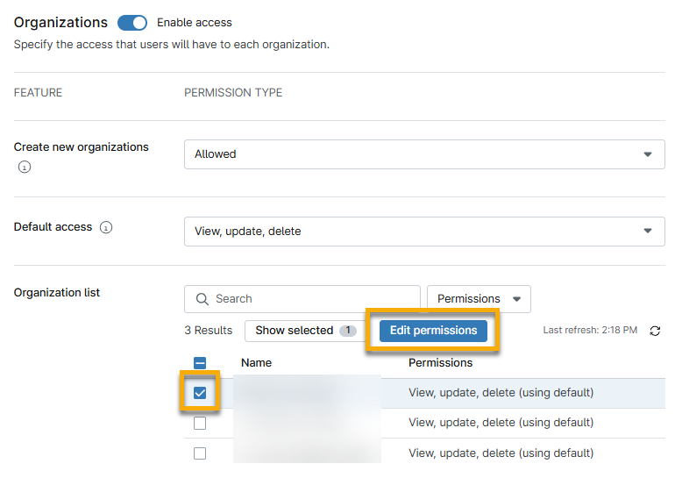Click the Organizations section heading
675x478 pixels.
pyautogui.click(x=60, y=23)
